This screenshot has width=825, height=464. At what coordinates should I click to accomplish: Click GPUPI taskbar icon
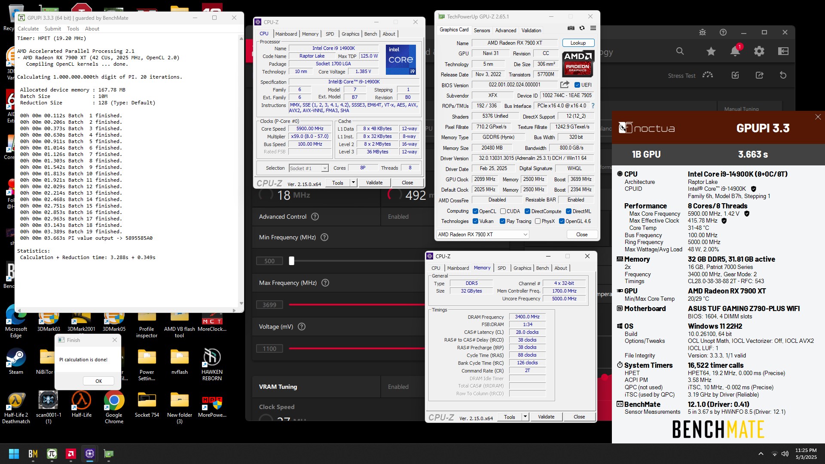[52, 454]
